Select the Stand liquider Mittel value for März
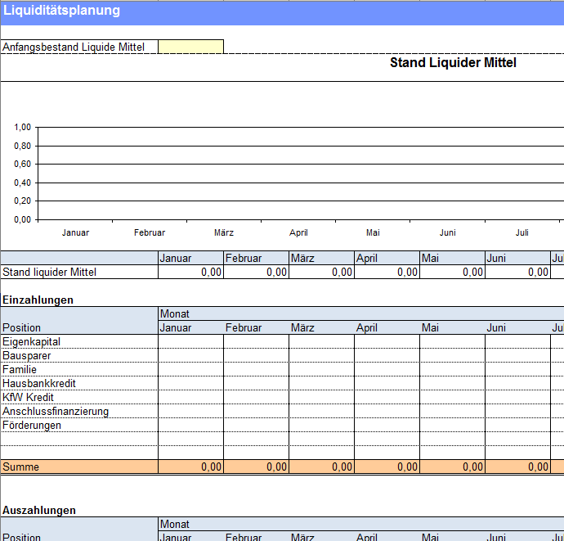This screenshot has height=541, width=564. [321, 272]
